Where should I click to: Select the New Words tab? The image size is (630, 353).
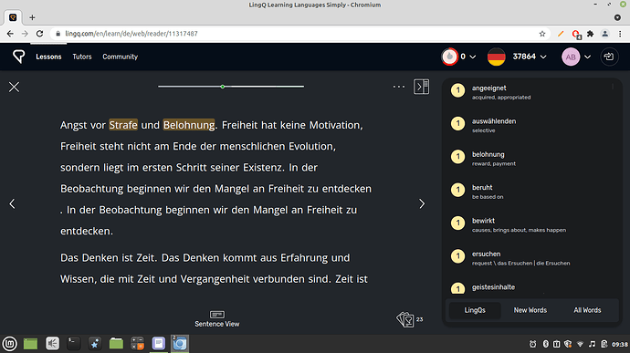click(530, 310)
